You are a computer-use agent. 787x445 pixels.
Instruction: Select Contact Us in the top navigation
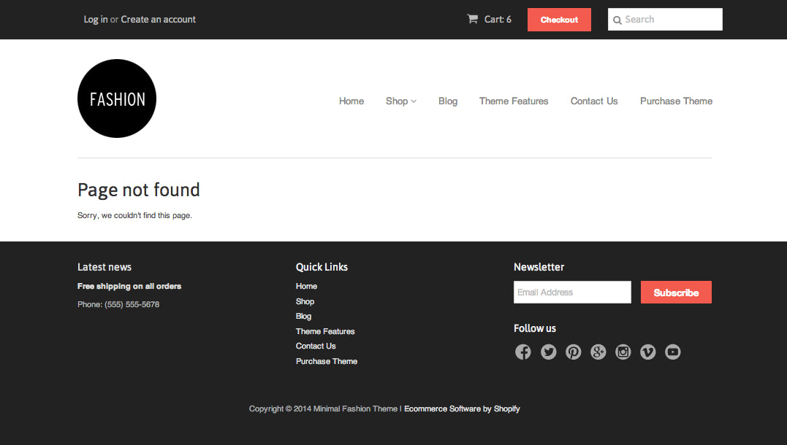pos(594,101)
